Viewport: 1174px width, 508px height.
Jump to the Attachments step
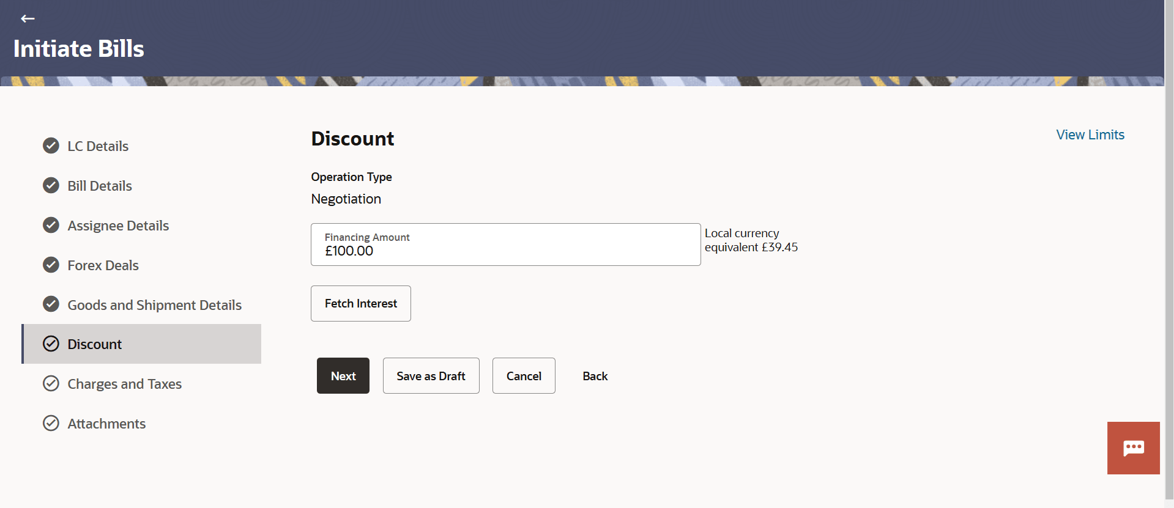[x=106, y=424]
